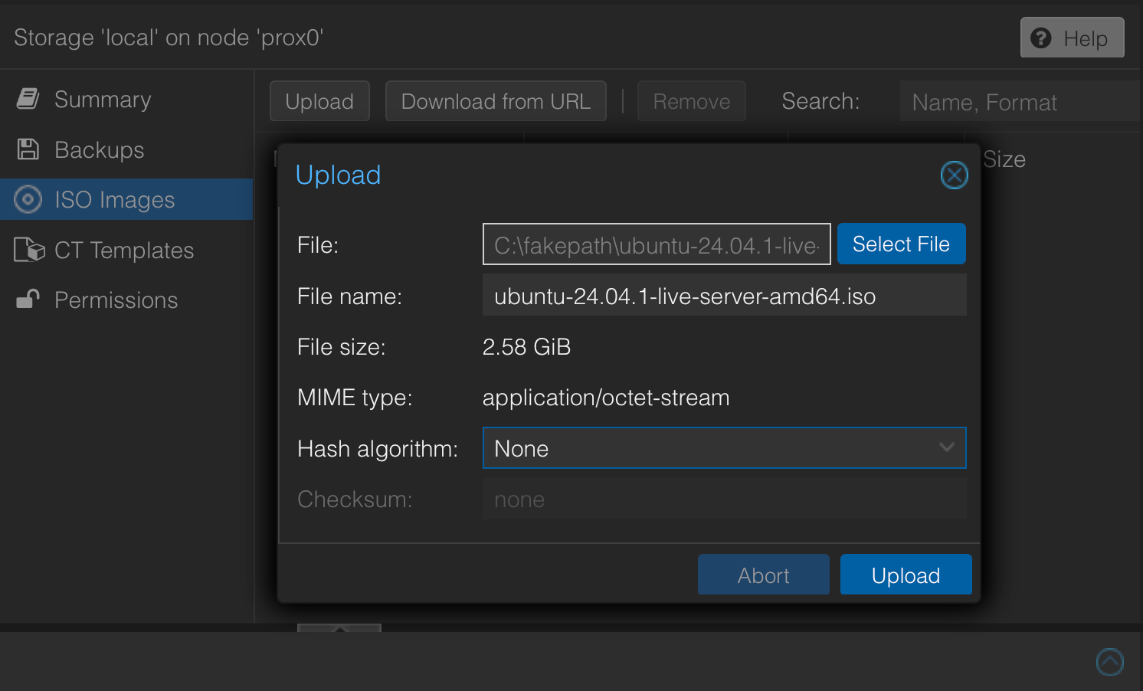The height and width of the screenshot is (691, 1143).
Task: Click the CT Templates package icon
Action: [x=29, y=250]
